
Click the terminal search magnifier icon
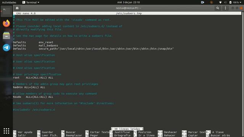(x=218, y=8)
